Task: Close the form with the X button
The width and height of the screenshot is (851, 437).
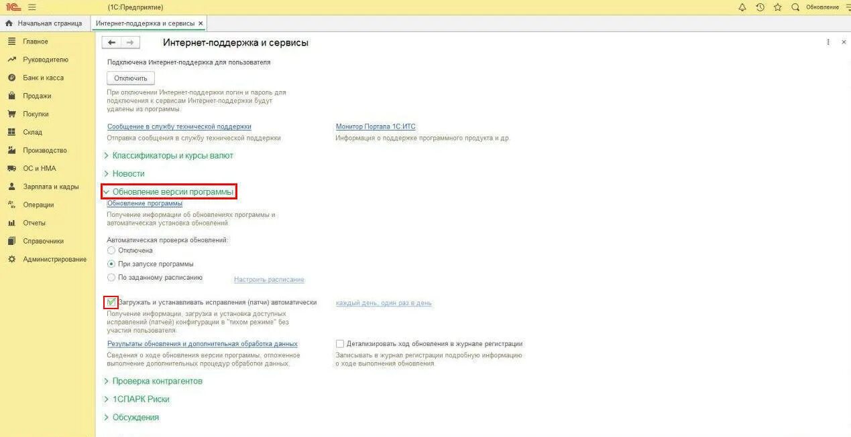Action: point(844,42)
